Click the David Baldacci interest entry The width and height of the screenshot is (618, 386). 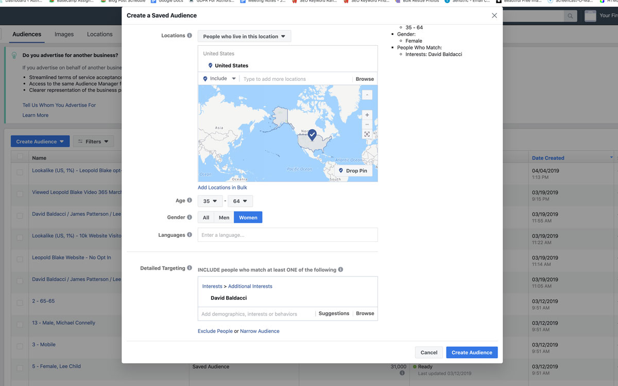click(229, 298)
